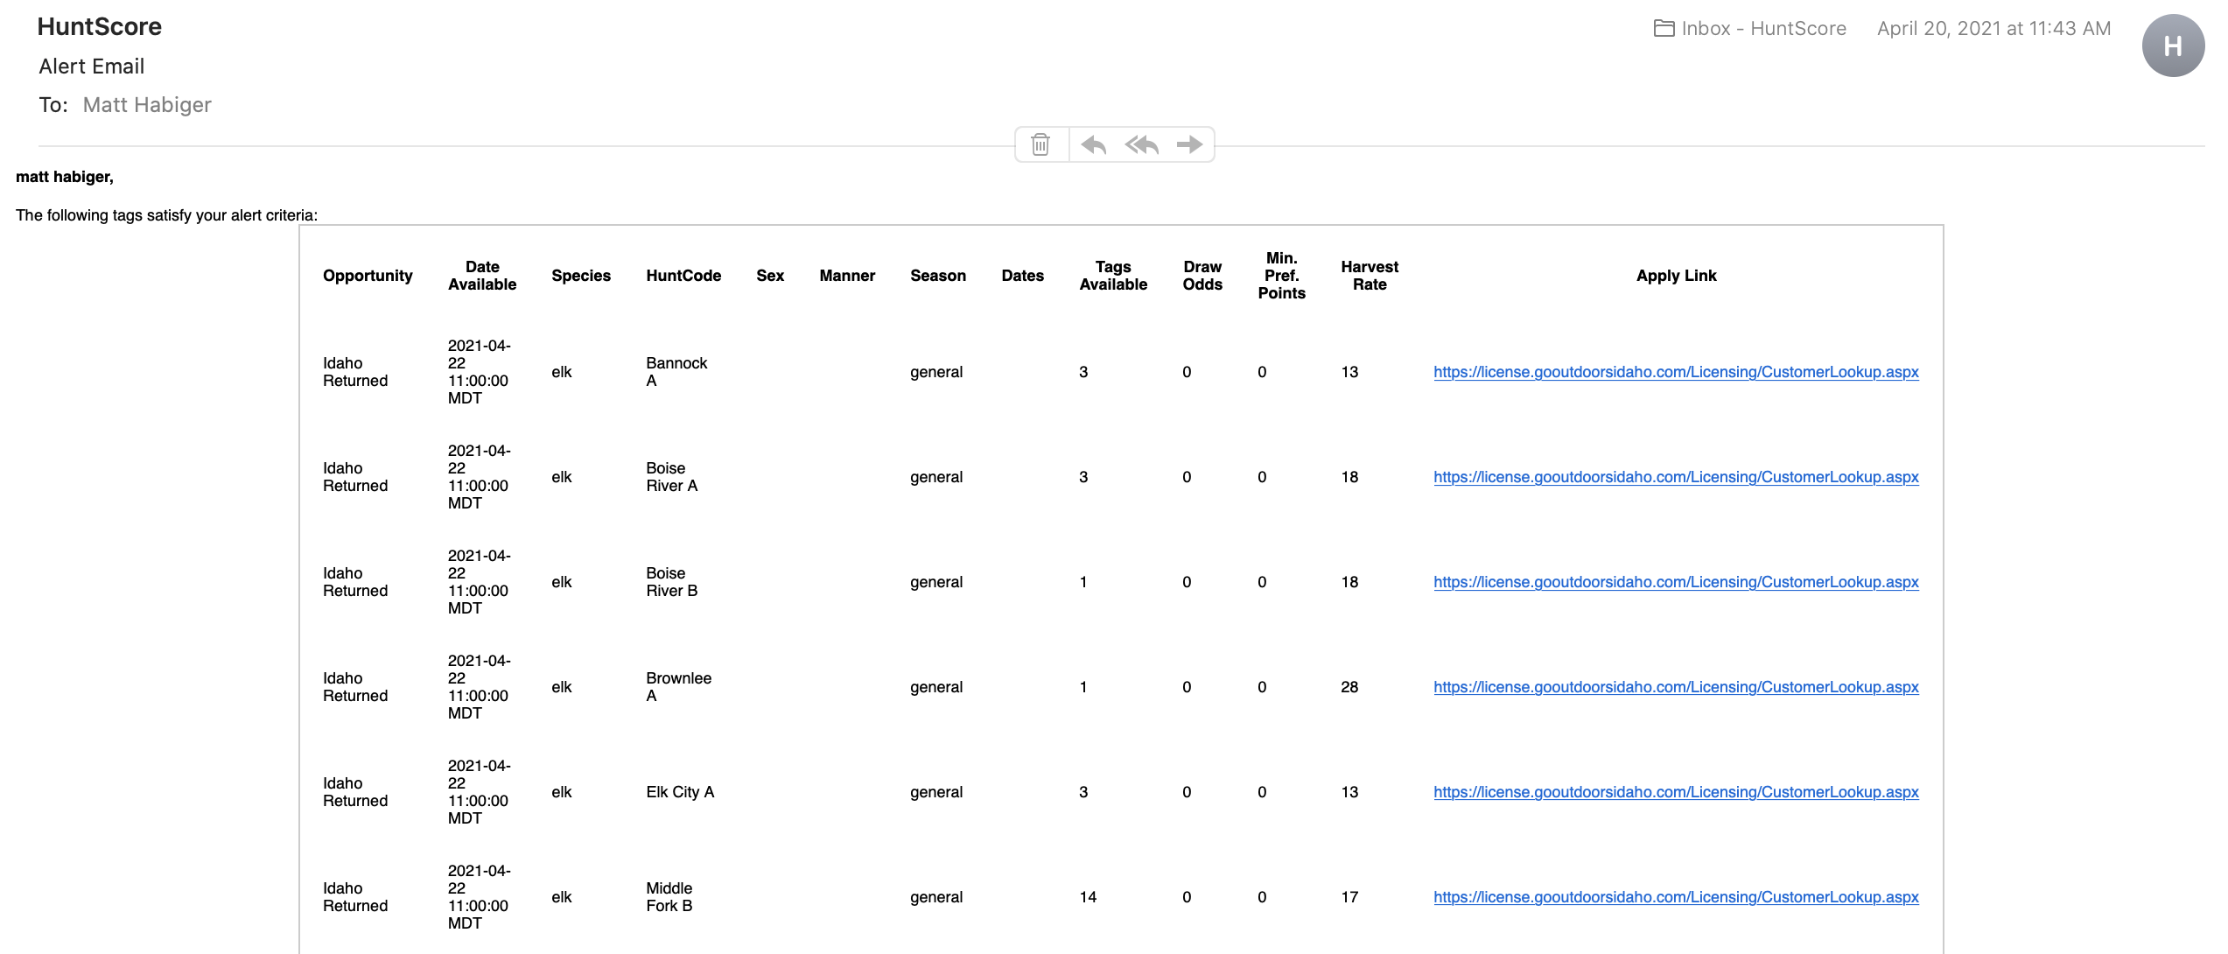
Task: Click the Draw Odds column header
Action: pyautogui.click(x=1202, y=276)
